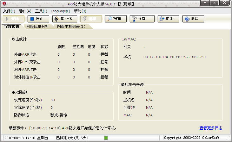Switch to the 网络主机列表 (1) tab
Screen dimensions: 232x142
[x=71, y=26]
